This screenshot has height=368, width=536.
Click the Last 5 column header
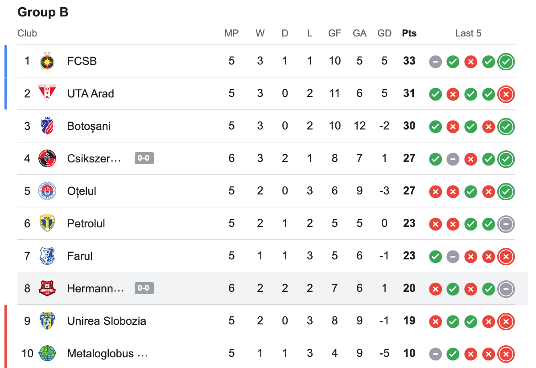[x=468, y=33]
